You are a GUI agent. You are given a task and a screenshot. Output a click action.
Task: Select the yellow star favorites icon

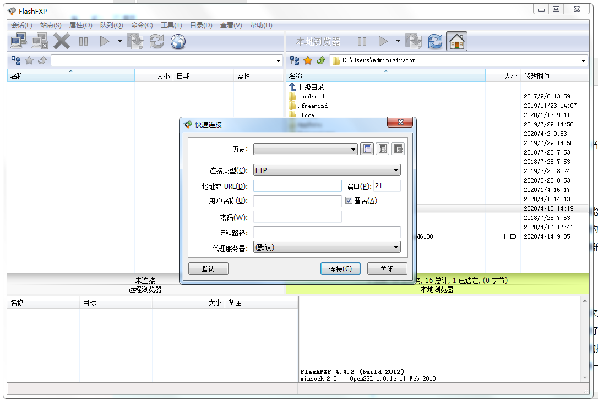[x=306, y=61]
